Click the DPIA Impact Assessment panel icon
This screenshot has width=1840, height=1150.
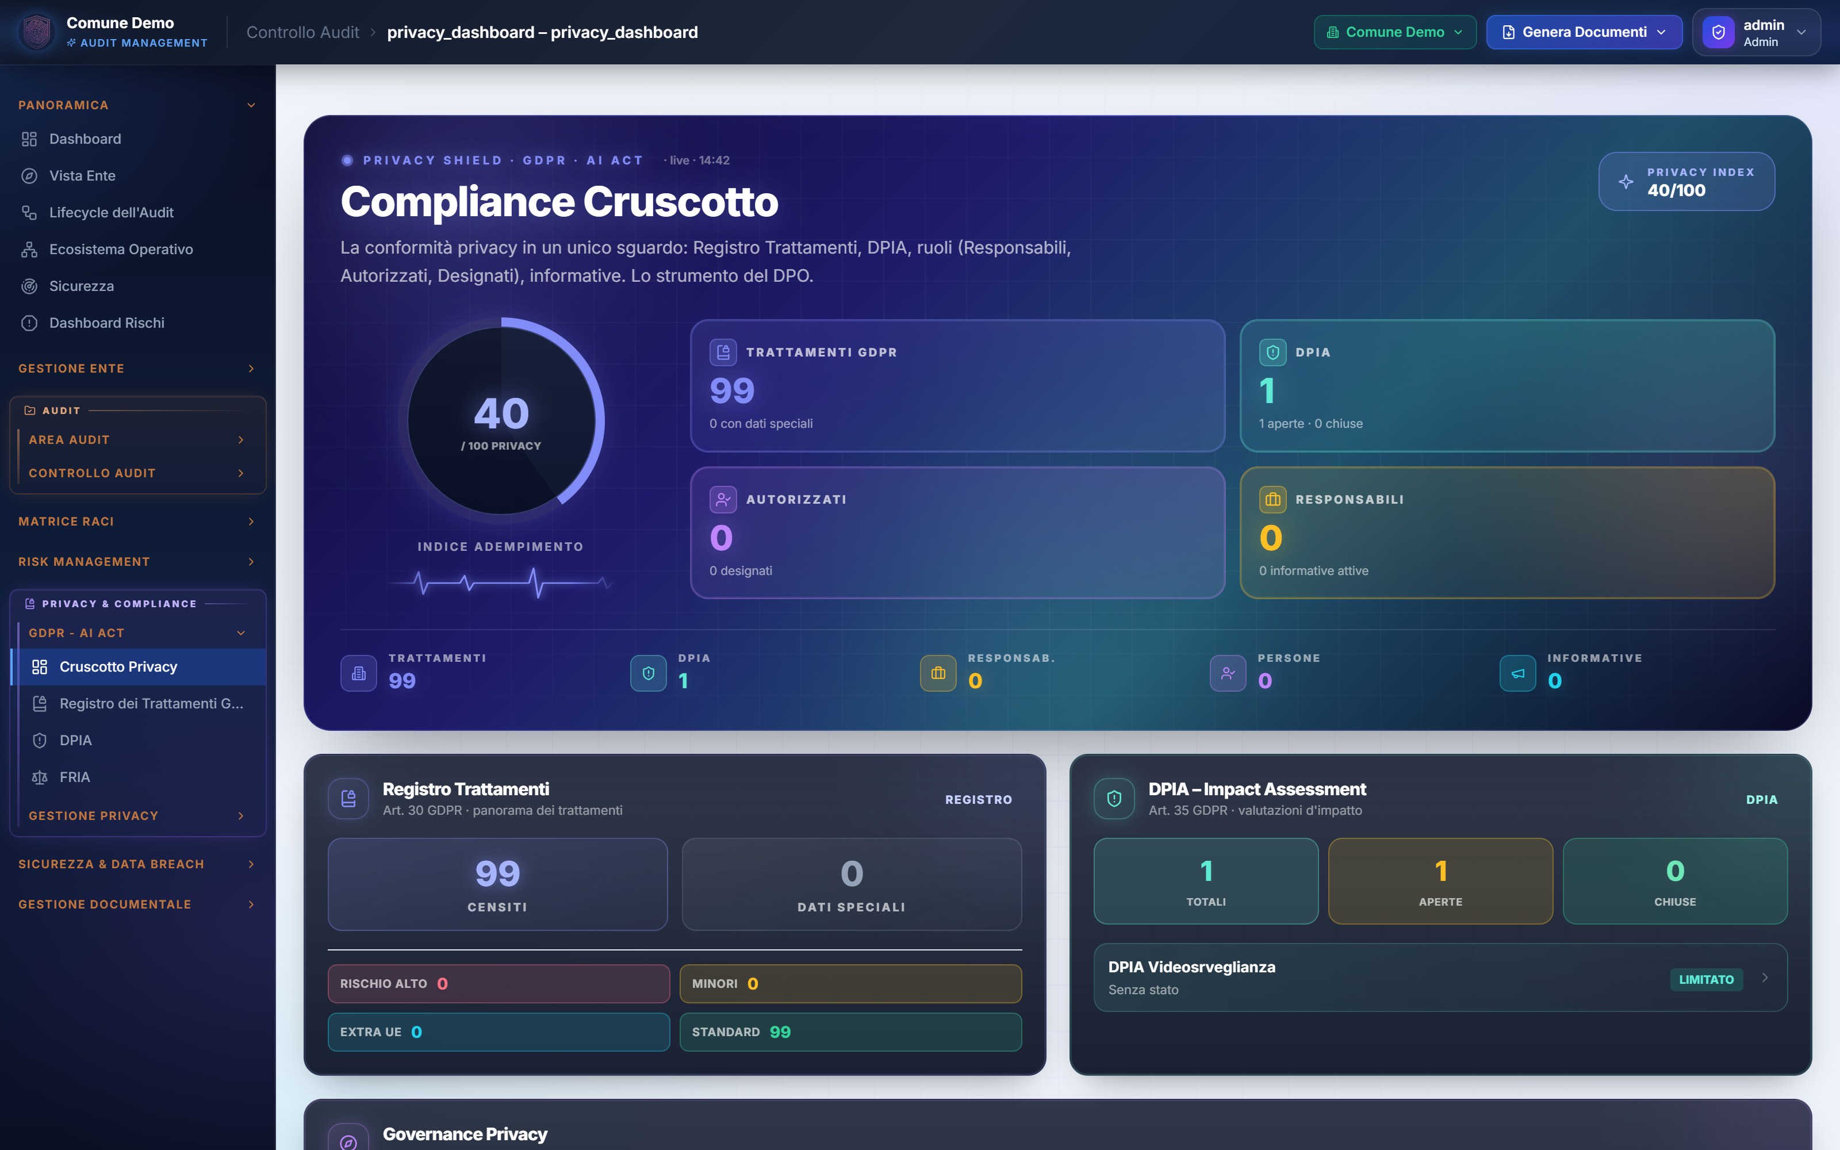point(1114,799)
